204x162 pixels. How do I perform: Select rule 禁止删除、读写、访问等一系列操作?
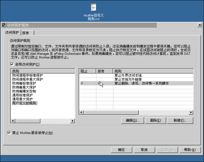coord(142,83)
